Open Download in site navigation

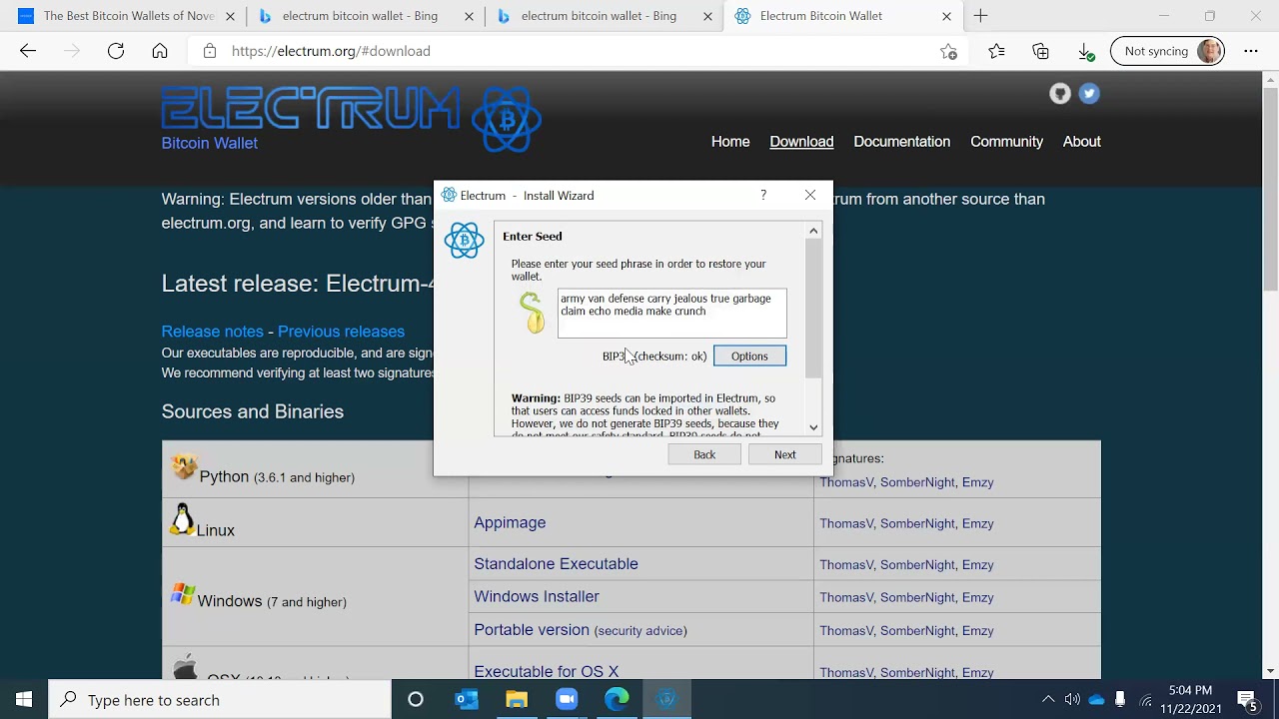pos(801,142)
